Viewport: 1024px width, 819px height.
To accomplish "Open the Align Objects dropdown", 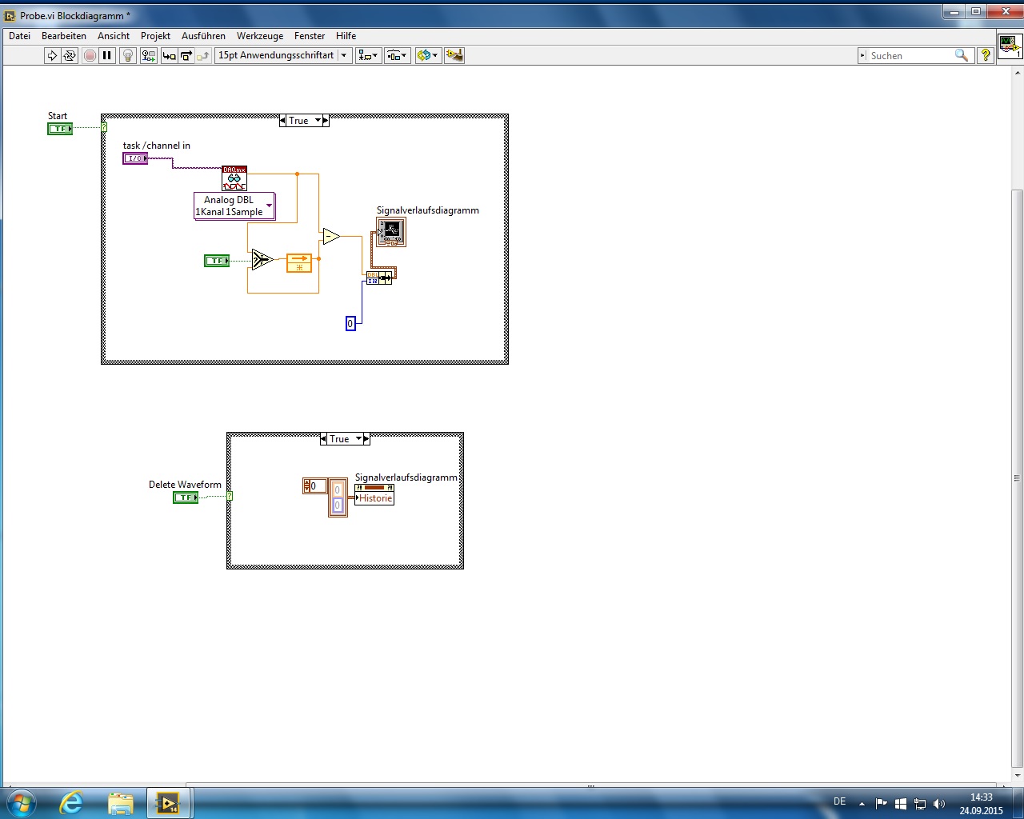I will point(368,55).
